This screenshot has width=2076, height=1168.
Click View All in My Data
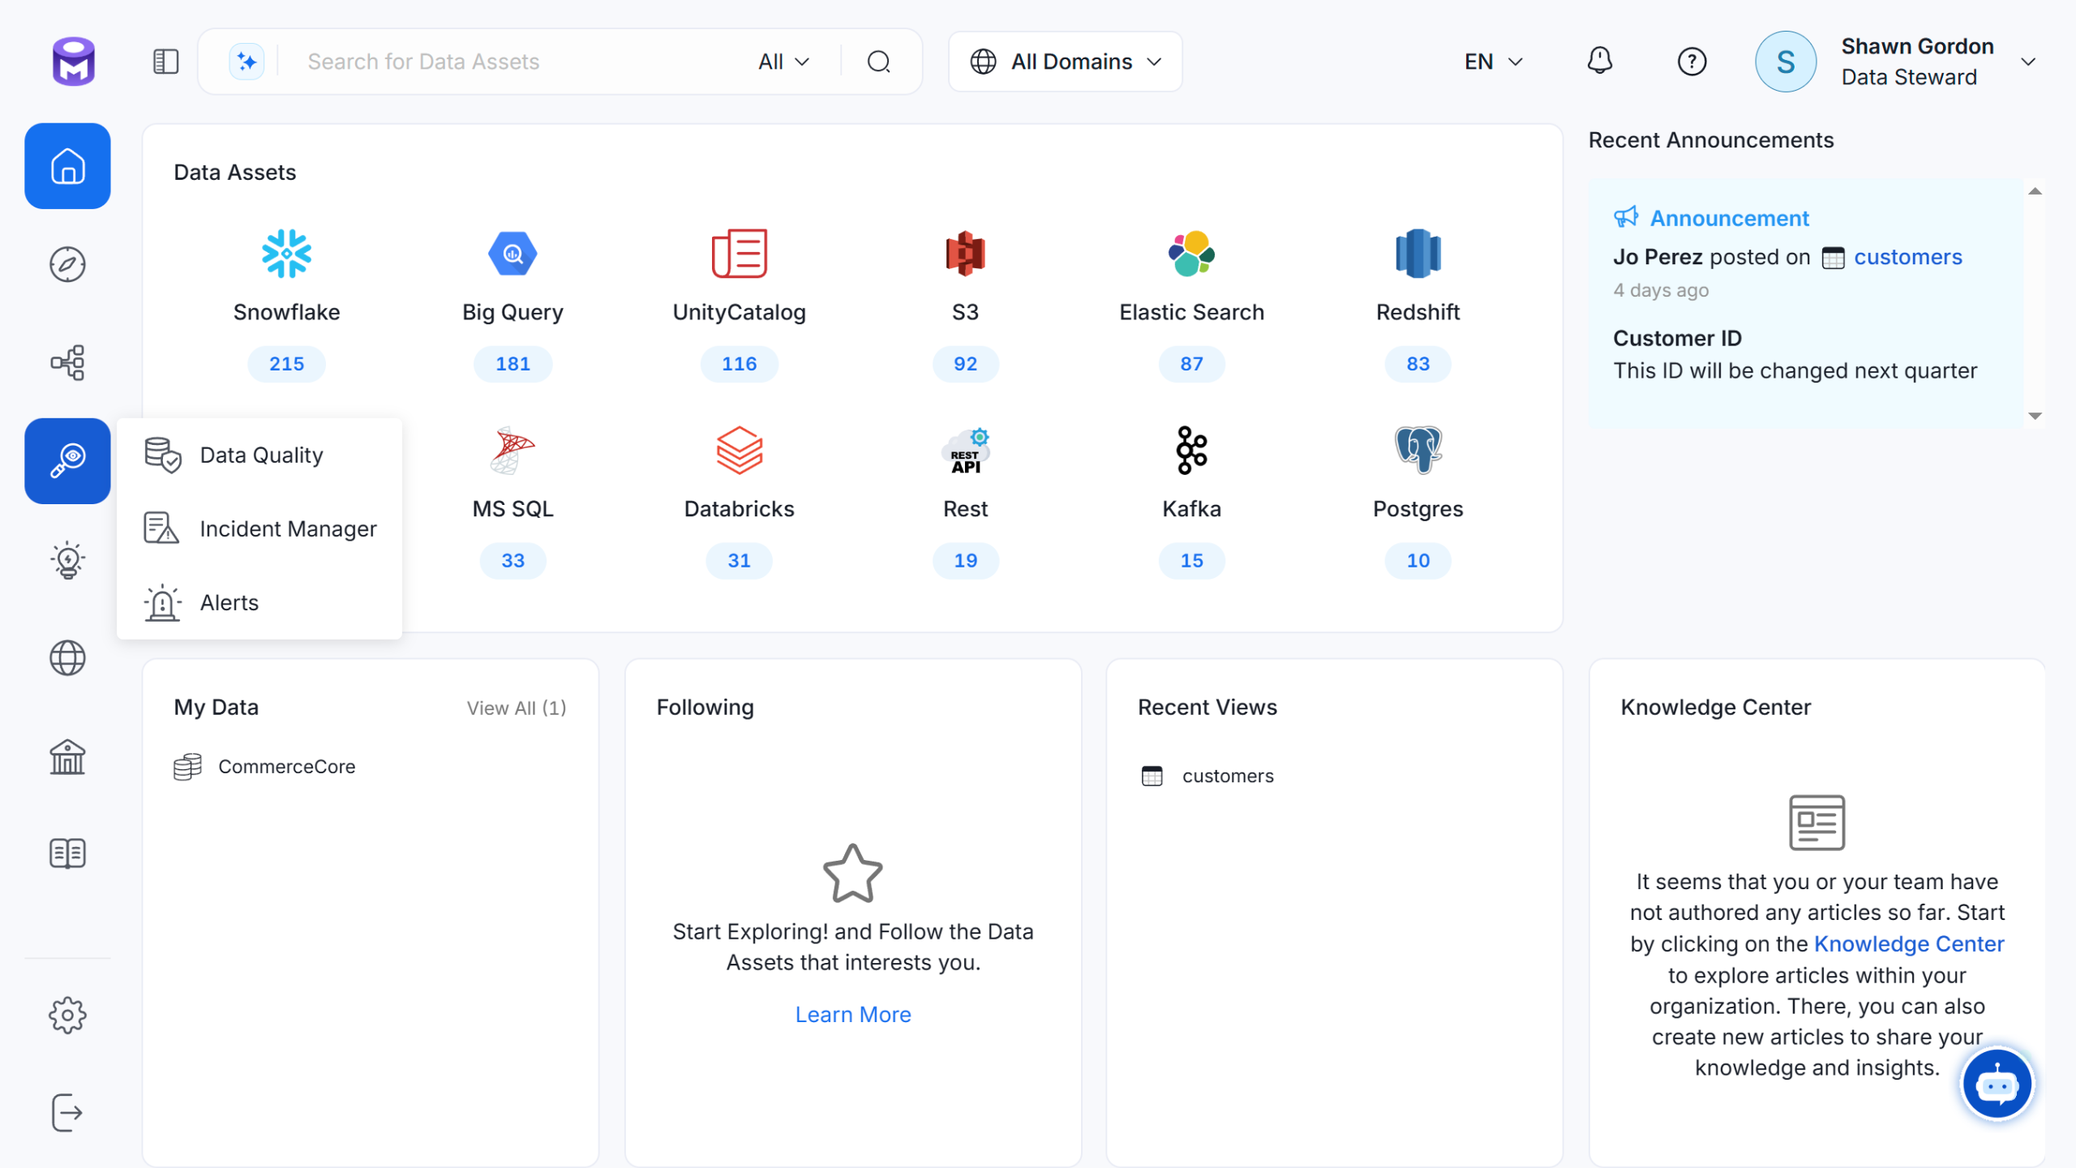[x=516, y=708]
